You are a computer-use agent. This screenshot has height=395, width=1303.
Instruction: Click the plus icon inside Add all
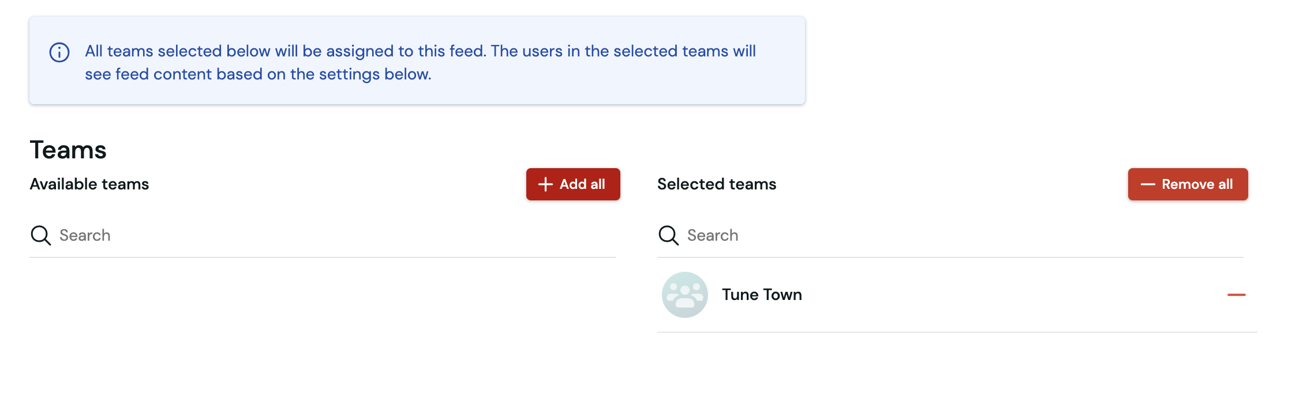point(545,184)
